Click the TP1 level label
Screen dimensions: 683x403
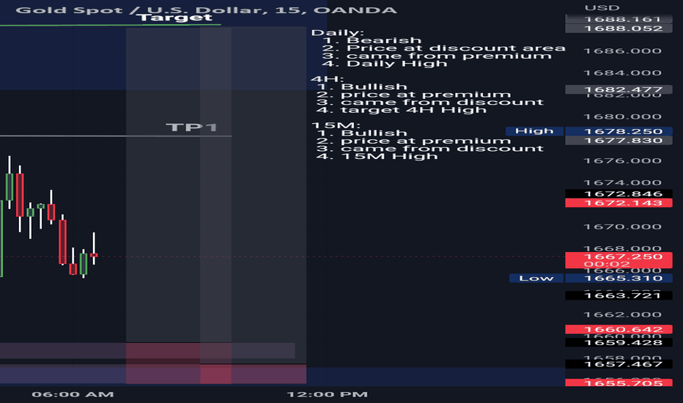192,127
